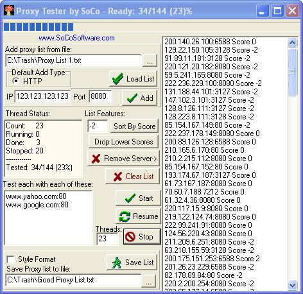
Task: Select proxy 210.165.6.170:80
Action: pyautogui.click(x=204, y=150)
